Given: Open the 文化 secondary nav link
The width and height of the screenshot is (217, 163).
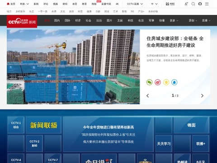Looking at the screenshot, I should pyautogui.click(x=63, y=11).
